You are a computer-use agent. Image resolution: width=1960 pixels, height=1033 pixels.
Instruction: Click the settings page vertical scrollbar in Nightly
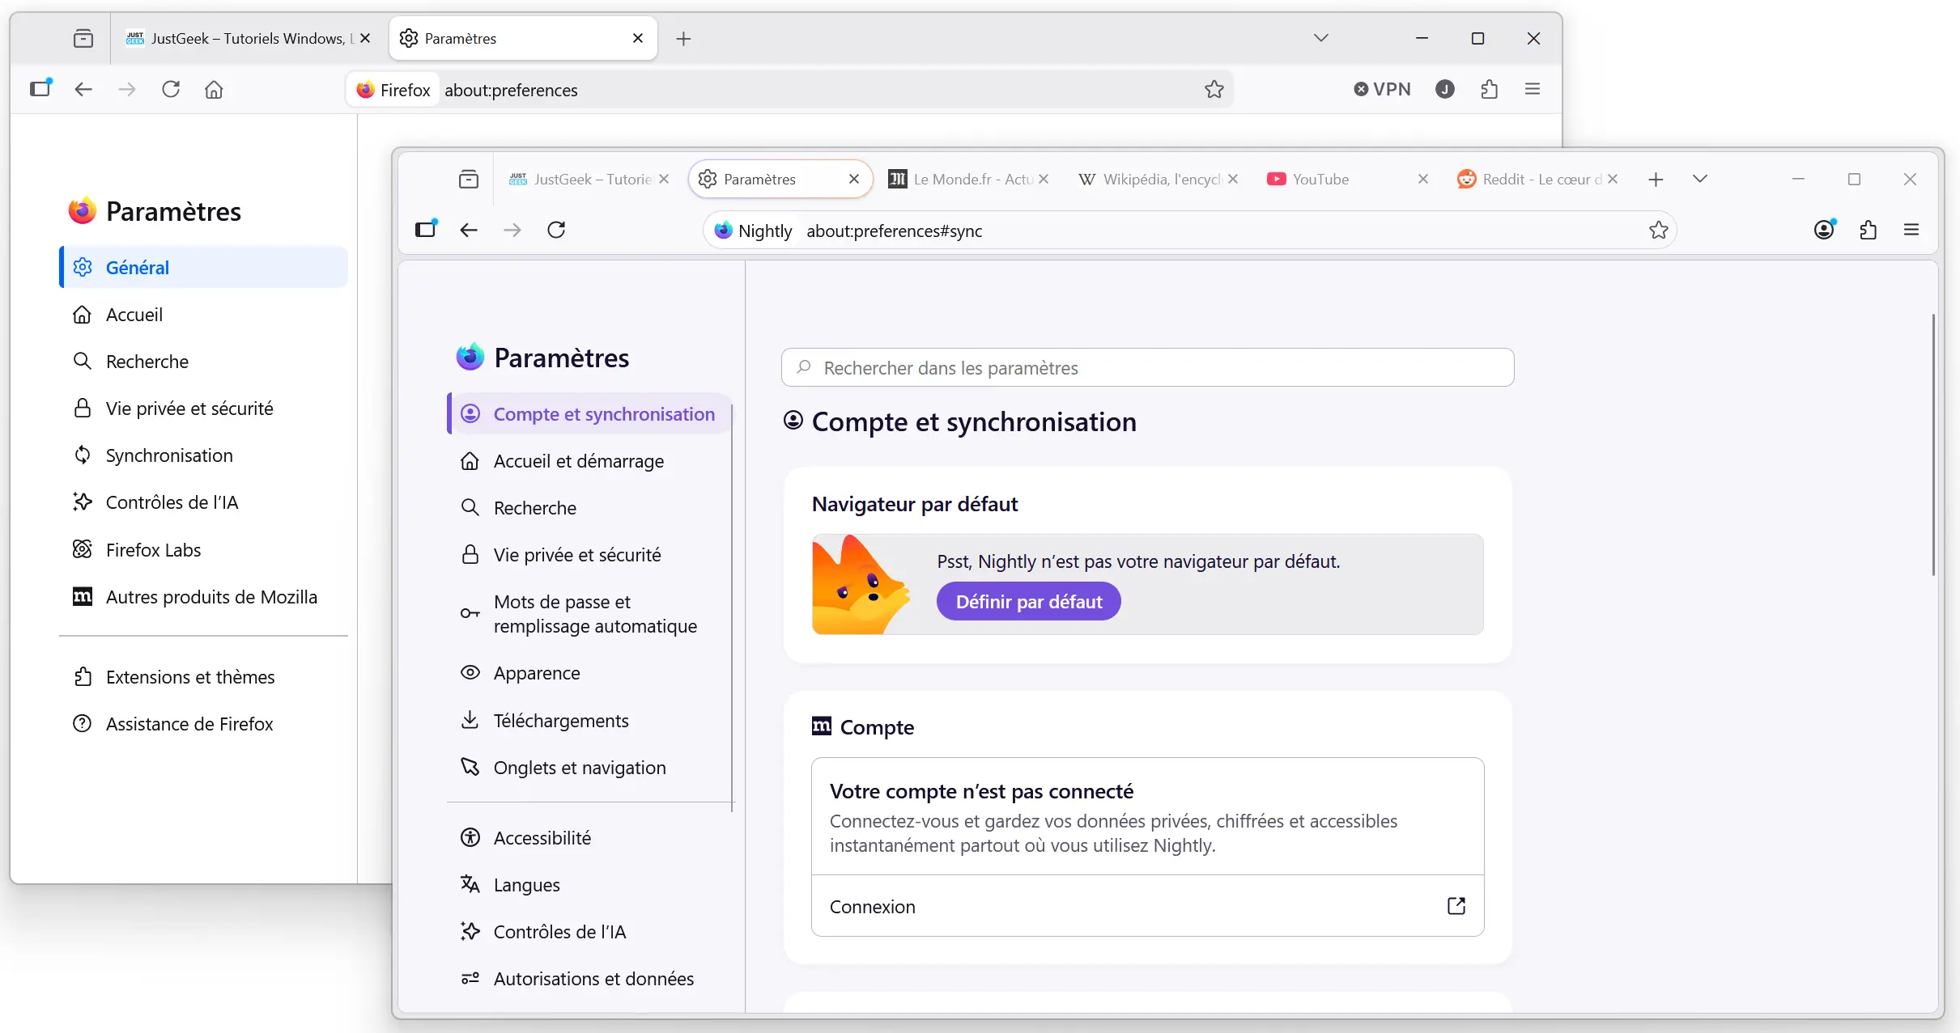pyautogui.click(x=1933, y=445)
